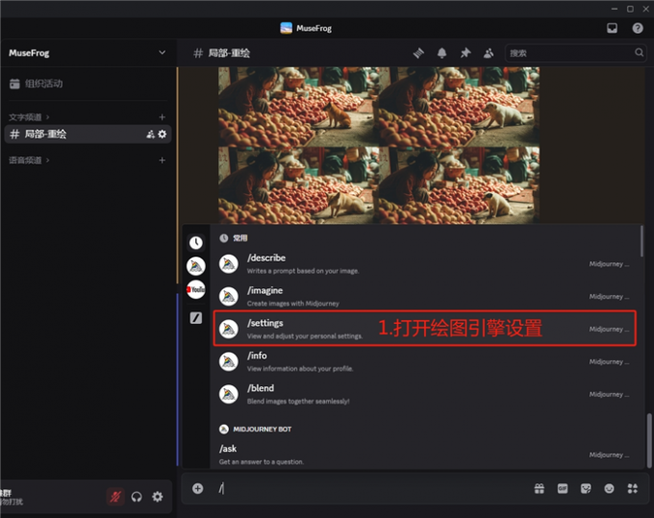Select the YouTube app in command sidebar
Viewport: 654px width, 518px height.
point(195,289)
